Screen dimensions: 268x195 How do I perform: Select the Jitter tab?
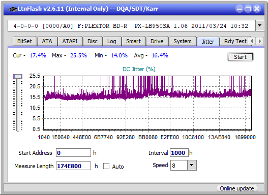(208, 42)
